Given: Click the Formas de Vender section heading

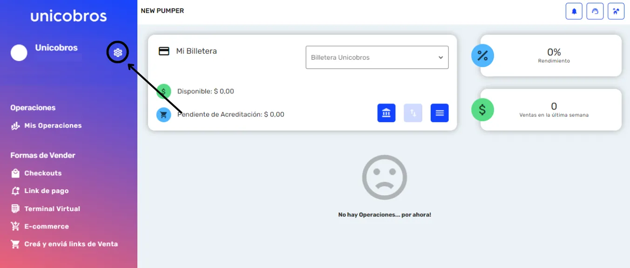Looking at the screenshot, I should (43, 155).
